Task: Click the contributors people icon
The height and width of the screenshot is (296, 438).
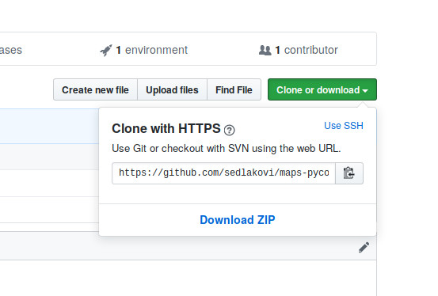Action: pyautogui.click(x=265, y=51)
